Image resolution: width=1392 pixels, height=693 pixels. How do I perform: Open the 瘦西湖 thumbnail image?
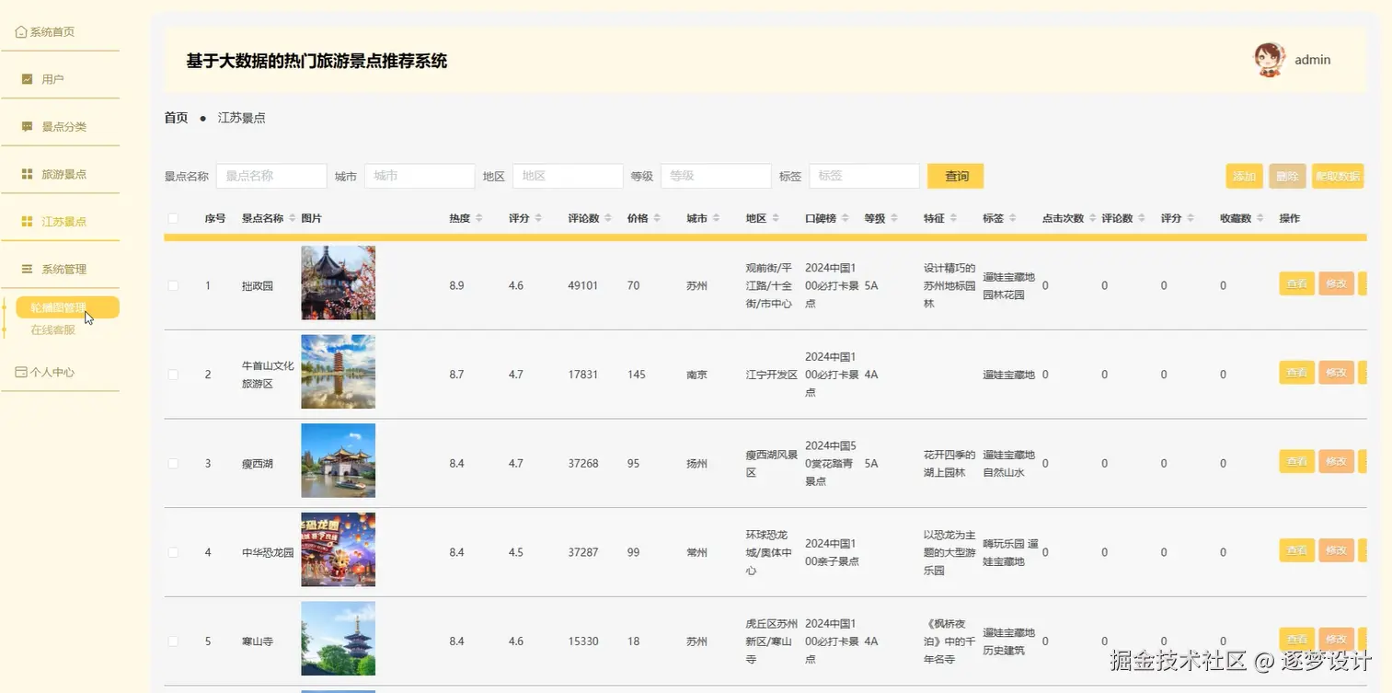click(x=339, y=460)
